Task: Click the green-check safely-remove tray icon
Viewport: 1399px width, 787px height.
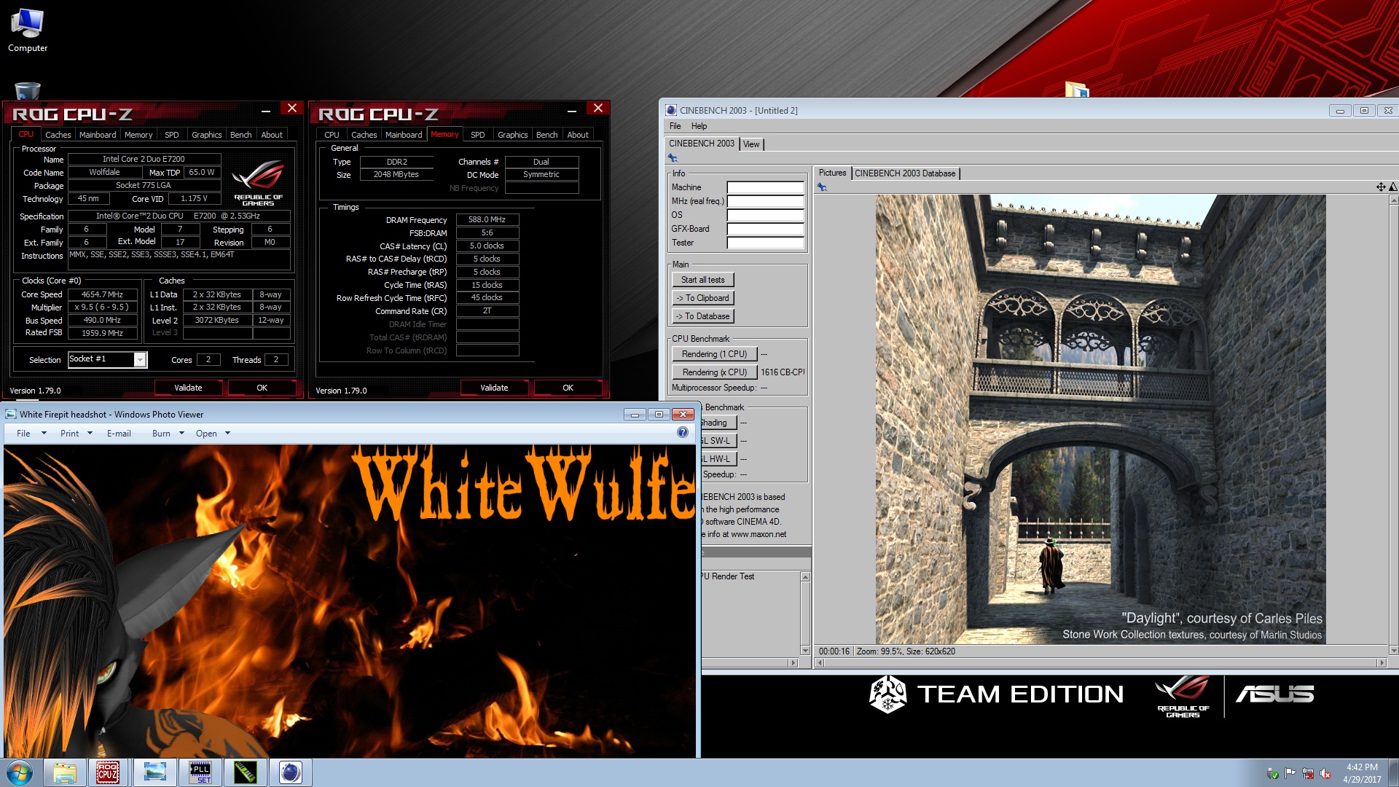Action: pos(1272,774)
